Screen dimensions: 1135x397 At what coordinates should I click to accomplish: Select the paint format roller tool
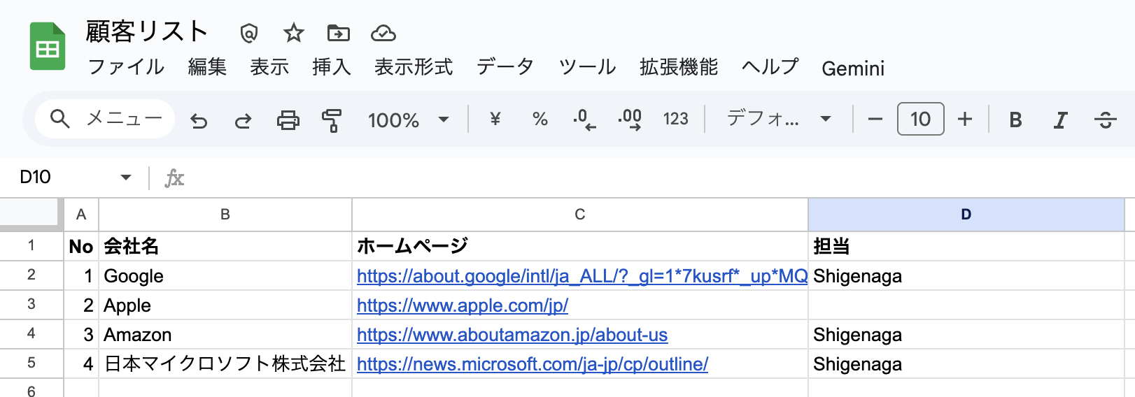pos(332,120)
